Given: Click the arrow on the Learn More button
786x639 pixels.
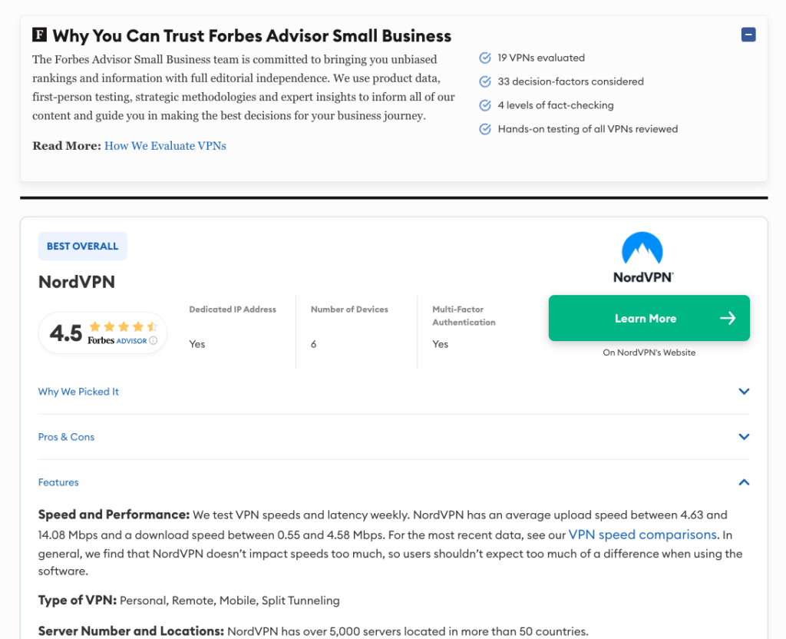Looking at the screenshot, I should (728, 318).
